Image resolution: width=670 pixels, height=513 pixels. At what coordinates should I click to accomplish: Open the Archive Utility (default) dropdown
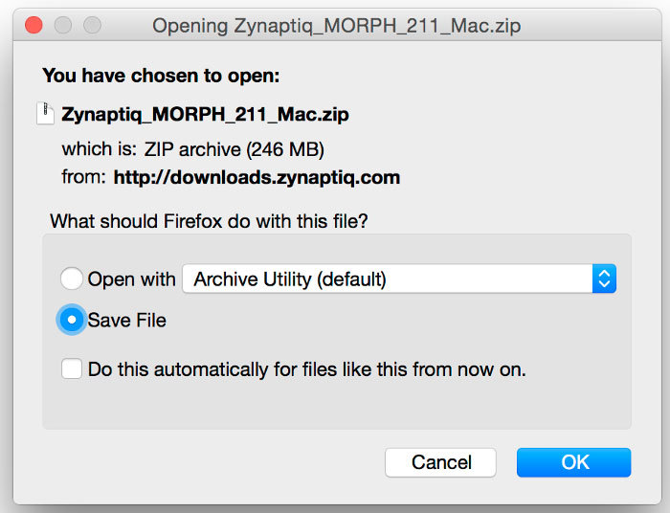tap(388, 279)
